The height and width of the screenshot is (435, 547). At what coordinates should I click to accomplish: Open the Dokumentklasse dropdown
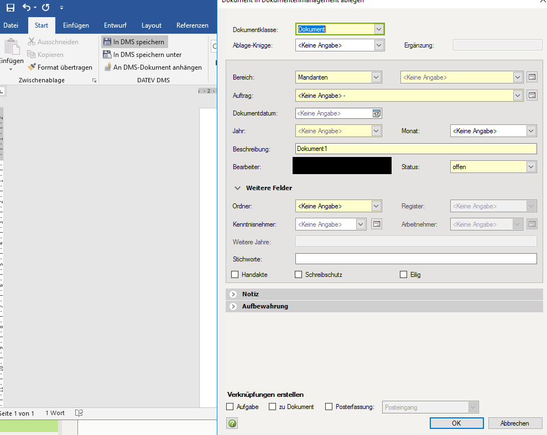(x=379, y=29)
